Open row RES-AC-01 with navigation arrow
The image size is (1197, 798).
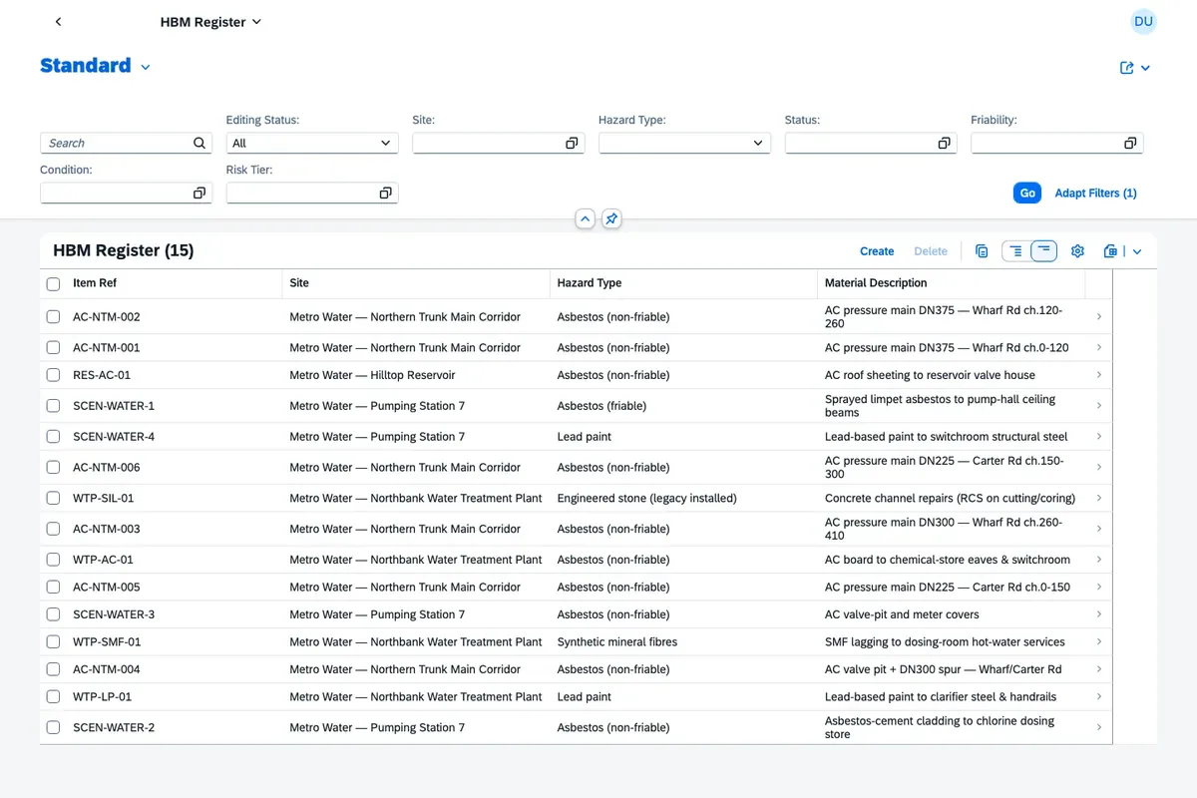click(x=1098, y=375)
